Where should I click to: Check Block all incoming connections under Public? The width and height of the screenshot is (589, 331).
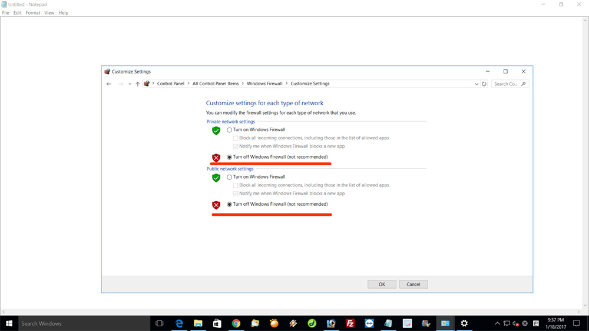pyautogui.click(x=236, y=186)
